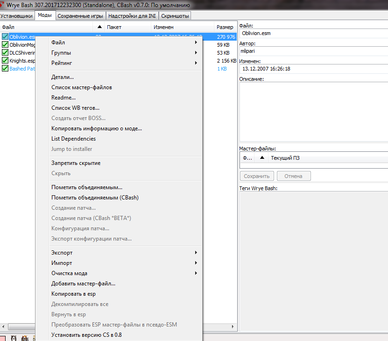Viewport: 388px width, 341px height.
Task: Click the 1 KB size cell
Action: (x=222, y=69)
